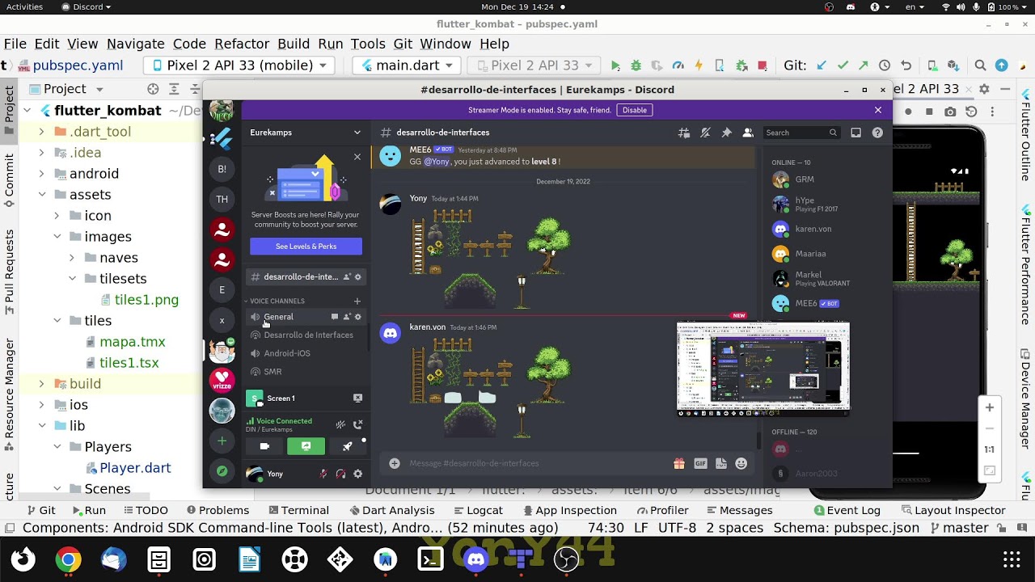
Task: Show Git history clock icon
Action: click(x=885, y=65)
